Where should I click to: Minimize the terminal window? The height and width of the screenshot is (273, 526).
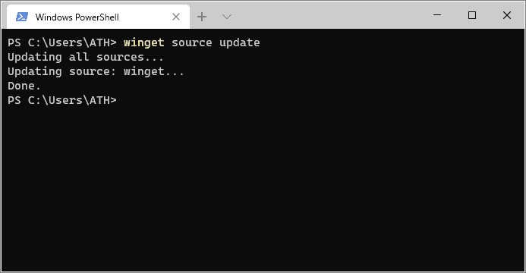(437, 15)
